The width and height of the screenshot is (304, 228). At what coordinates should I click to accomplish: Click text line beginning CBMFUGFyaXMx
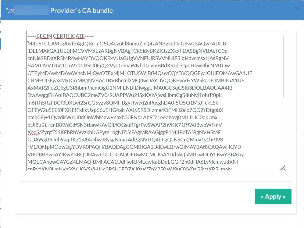(x=136, y=80)
